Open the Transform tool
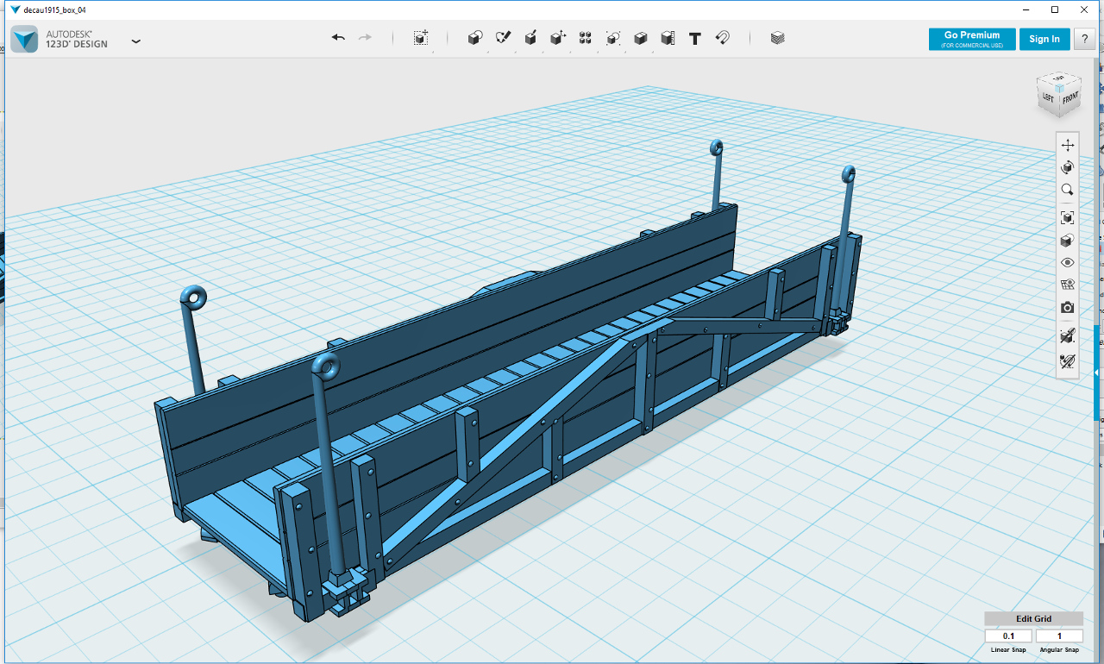1104x664 pixels. click(x=420, y=38)
